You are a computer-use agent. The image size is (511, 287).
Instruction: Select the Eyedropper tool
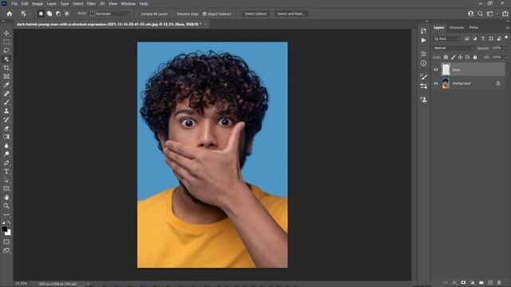(x=6, y=85)
